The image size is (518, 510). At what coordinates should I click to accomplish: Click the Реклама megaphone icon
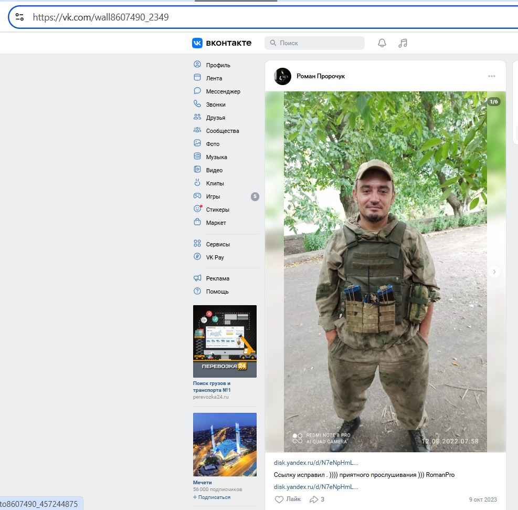197,278
